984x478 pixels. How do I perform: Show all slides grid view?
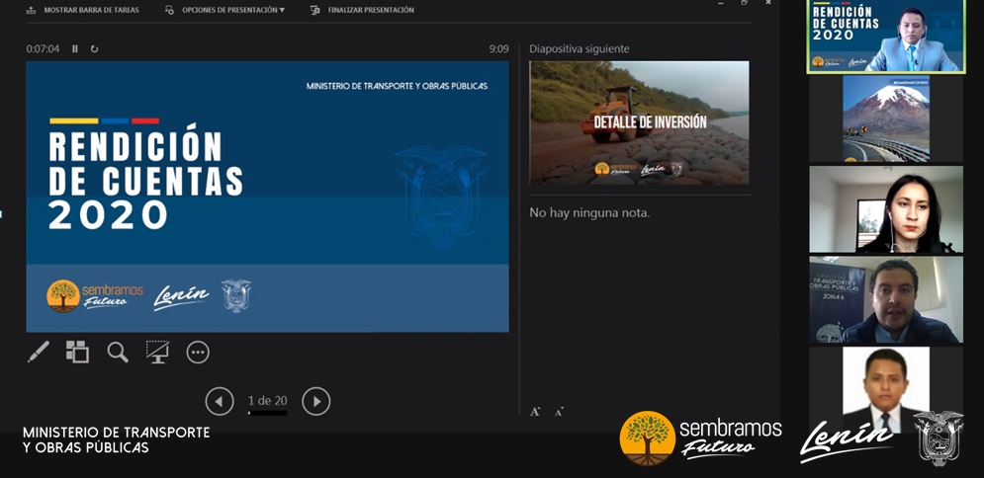point(77,352)
